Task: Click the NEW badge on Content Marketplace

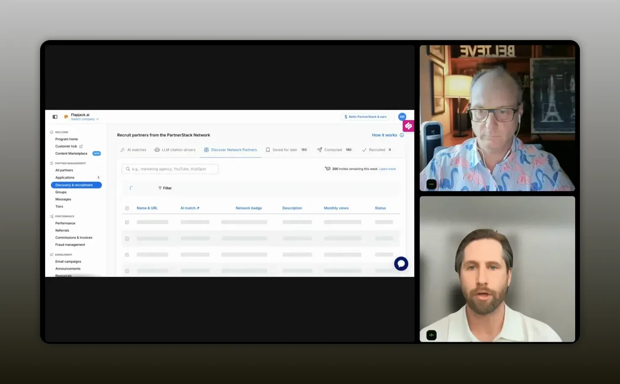Action: pos(97,154)
